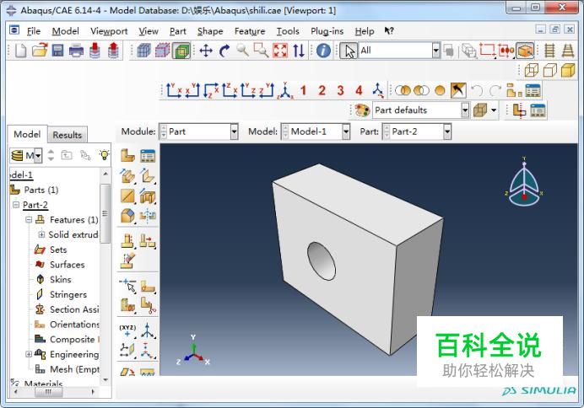
Task: Expand the Solid extrude node
Action: [x=41, y=234]
